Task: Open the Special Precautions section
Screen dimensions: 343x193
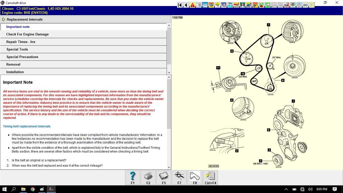Action: pyautogui.click(x=83, y=57)
